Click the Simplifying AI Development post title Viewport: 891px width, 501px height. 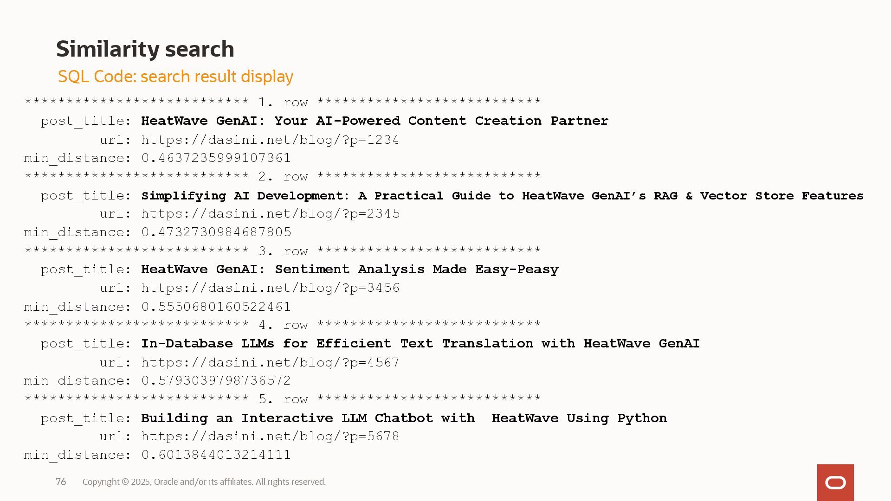502,196
